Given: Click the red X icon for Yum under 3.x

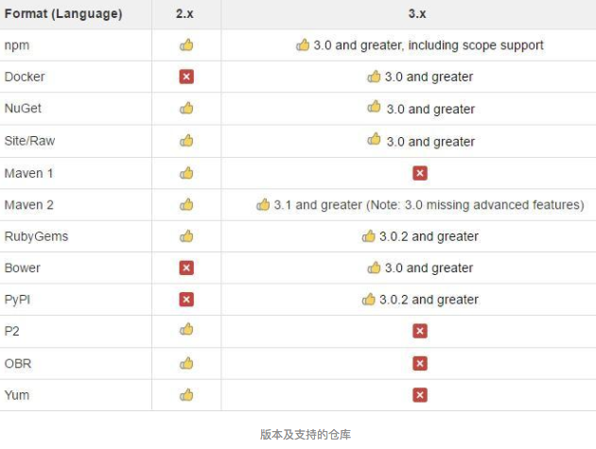Looking at the screenshot, I should [x=420, y=395].
